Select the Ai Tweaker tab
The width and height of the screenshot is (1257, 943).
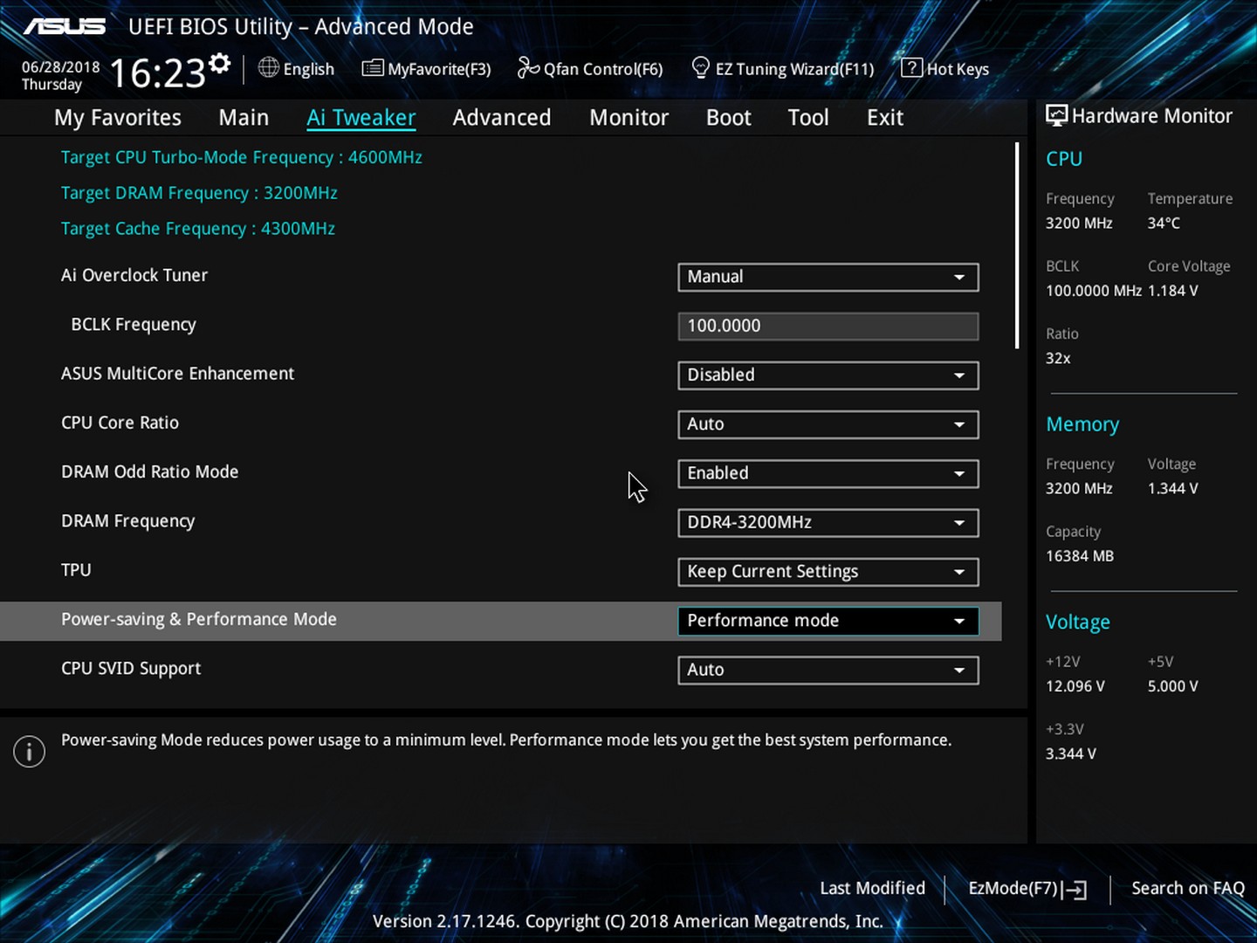pos(361,118)
